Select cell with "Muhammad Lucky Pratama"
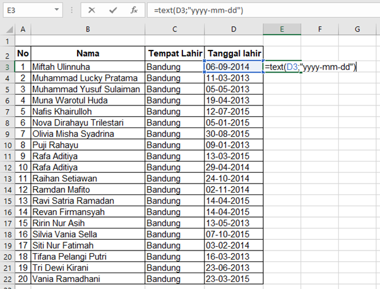The image size is (380, 289). point(88,78)
